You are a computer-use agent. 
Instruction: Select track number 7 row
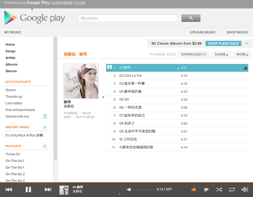tap(177, 116)
